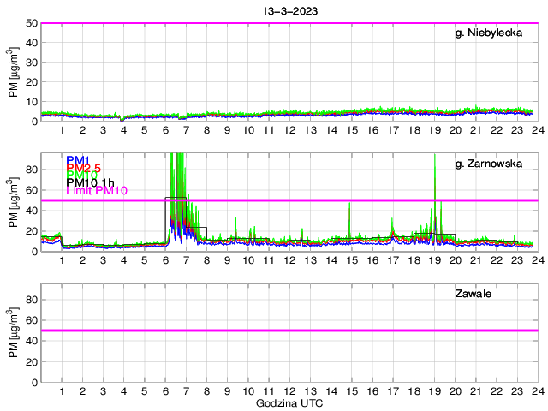Select hour 24 tick below Zarnowska chart

tap(536, 260)
